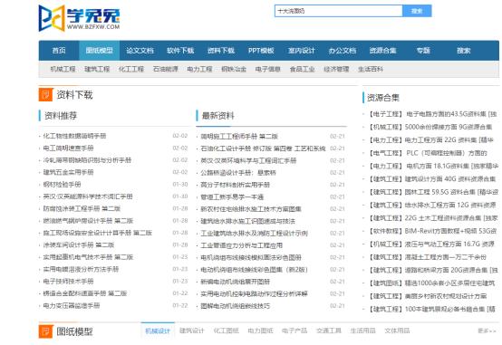Switch to the 机械设计 tab
Viewport: 502px width, 345px height.
point(158,331)
